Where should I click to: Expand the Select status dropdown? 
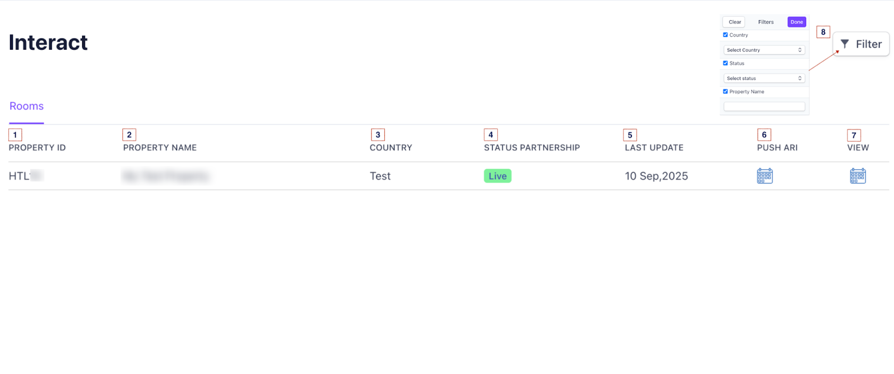764,78
